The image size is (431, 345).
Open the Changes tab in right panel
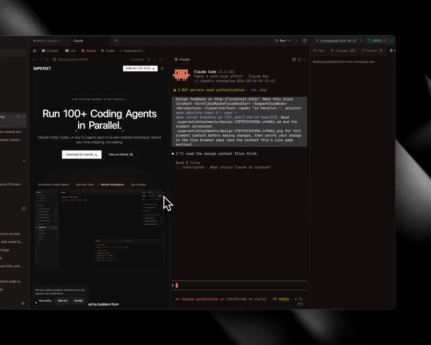tap(343, 51)
